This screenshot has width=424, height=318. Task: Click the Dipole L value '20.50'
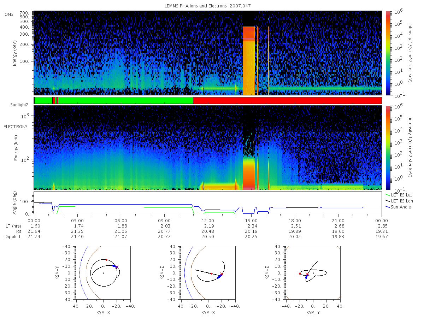pos(208,236)
